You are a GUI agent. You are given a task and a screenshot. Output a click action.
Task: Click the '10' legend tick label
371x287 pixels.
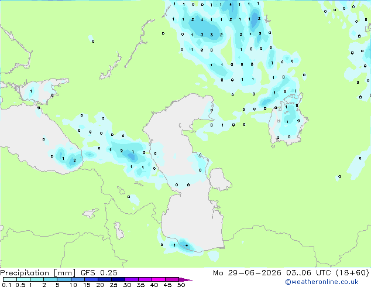(73, 285)
